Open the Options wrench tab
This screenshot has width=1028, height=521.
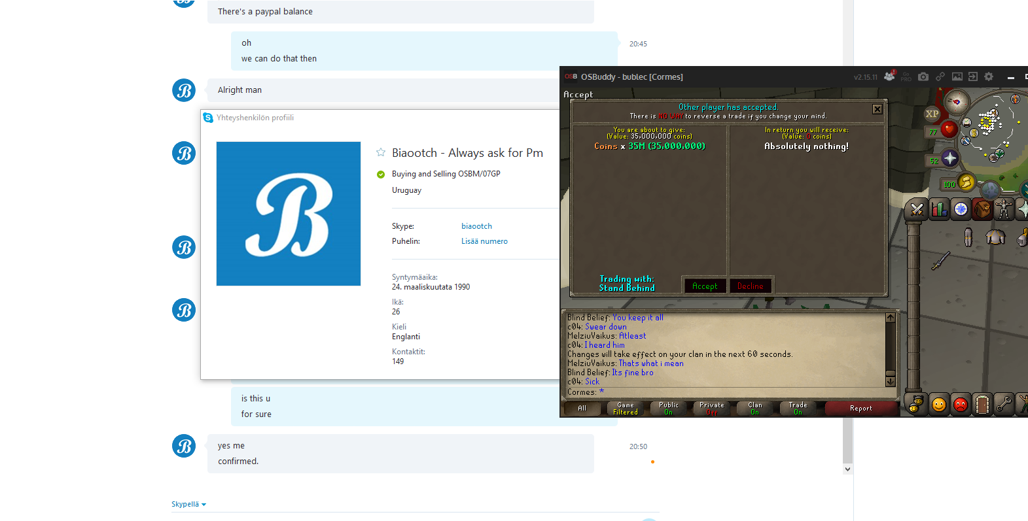coord(1004,405)
